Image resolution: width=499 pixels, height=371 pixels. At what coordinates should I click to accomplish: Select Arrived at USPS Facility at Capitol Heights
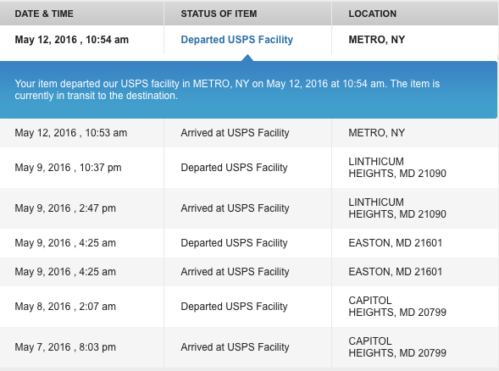pos(235,347)
